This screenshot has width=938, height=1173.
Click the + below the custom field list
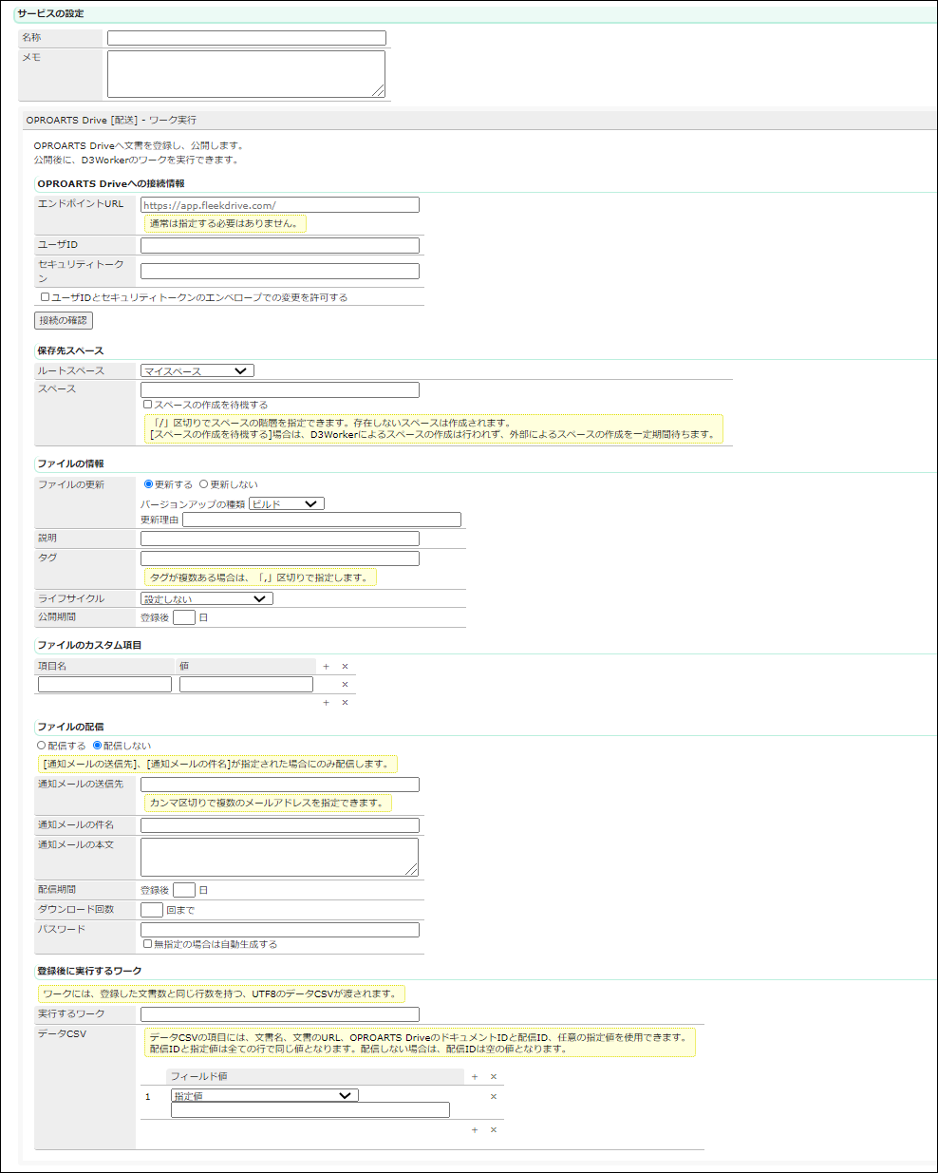(326, 702)
